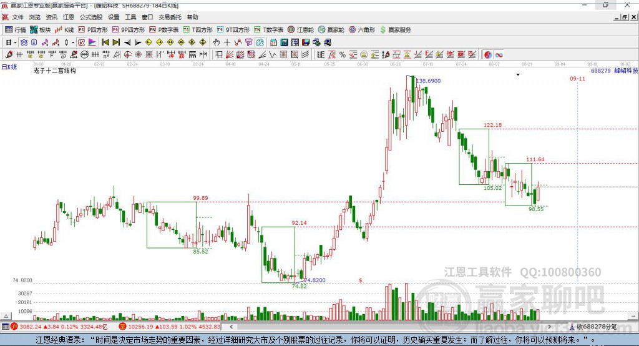
Task: Open the 公式选股 menu
Action: pos(91,17)
